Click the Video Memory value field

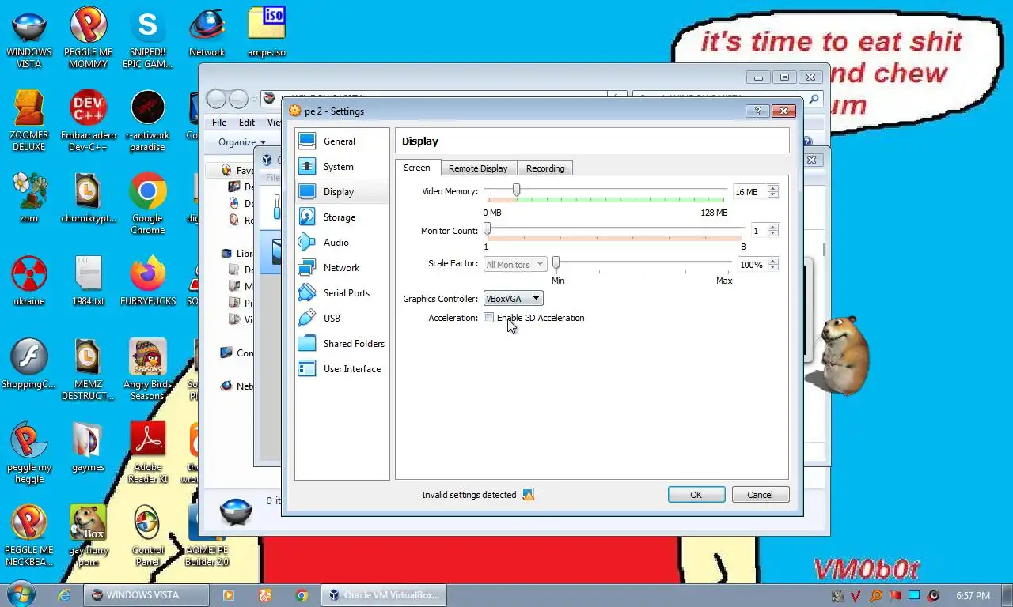point(749,192)
